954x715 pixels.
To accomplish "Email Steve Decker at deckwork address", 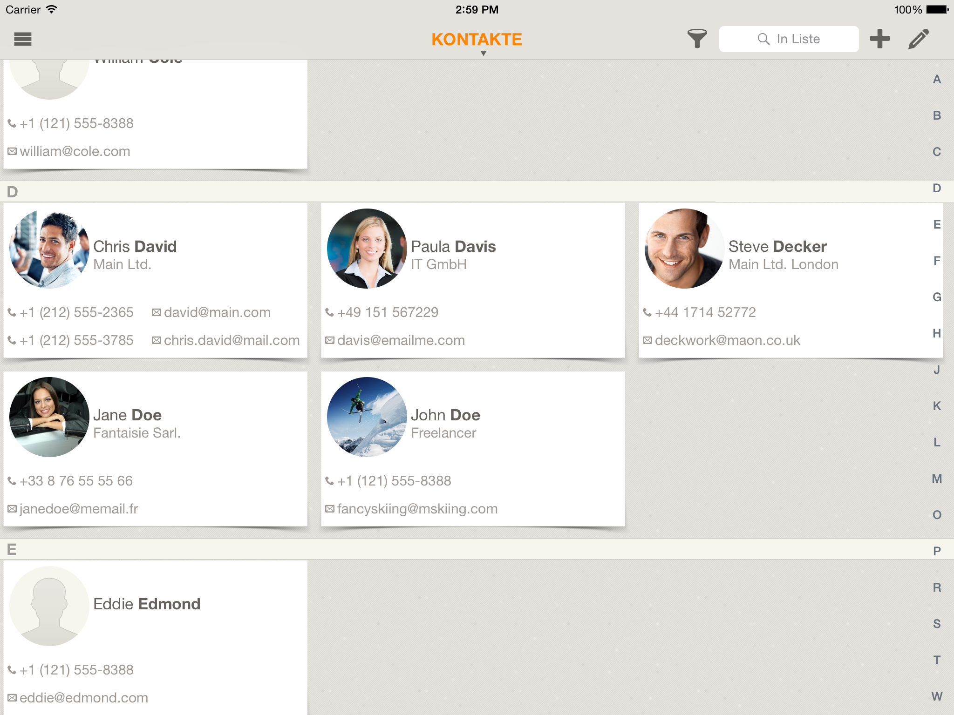I will coord(727,340).
